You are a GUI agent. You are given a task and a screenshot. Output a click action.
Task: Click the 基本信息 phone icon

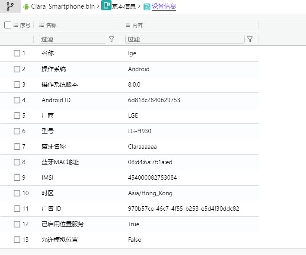point(106,5)
